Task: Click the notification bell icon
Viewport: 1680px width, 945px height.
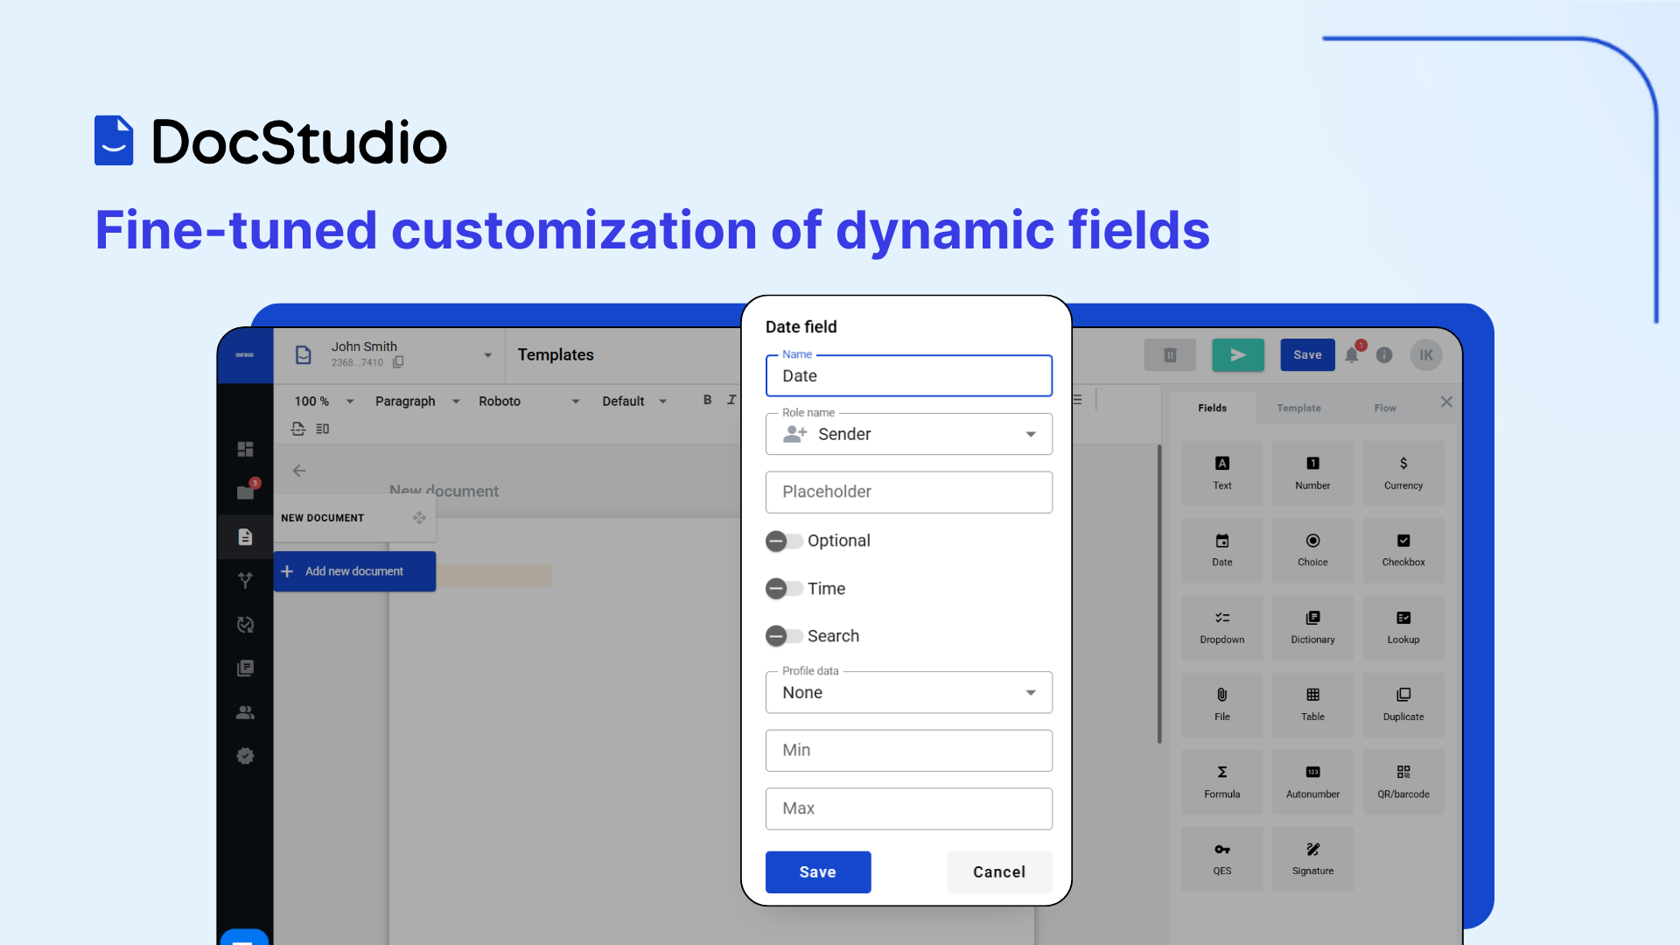Action: (x=1352, y=355)
